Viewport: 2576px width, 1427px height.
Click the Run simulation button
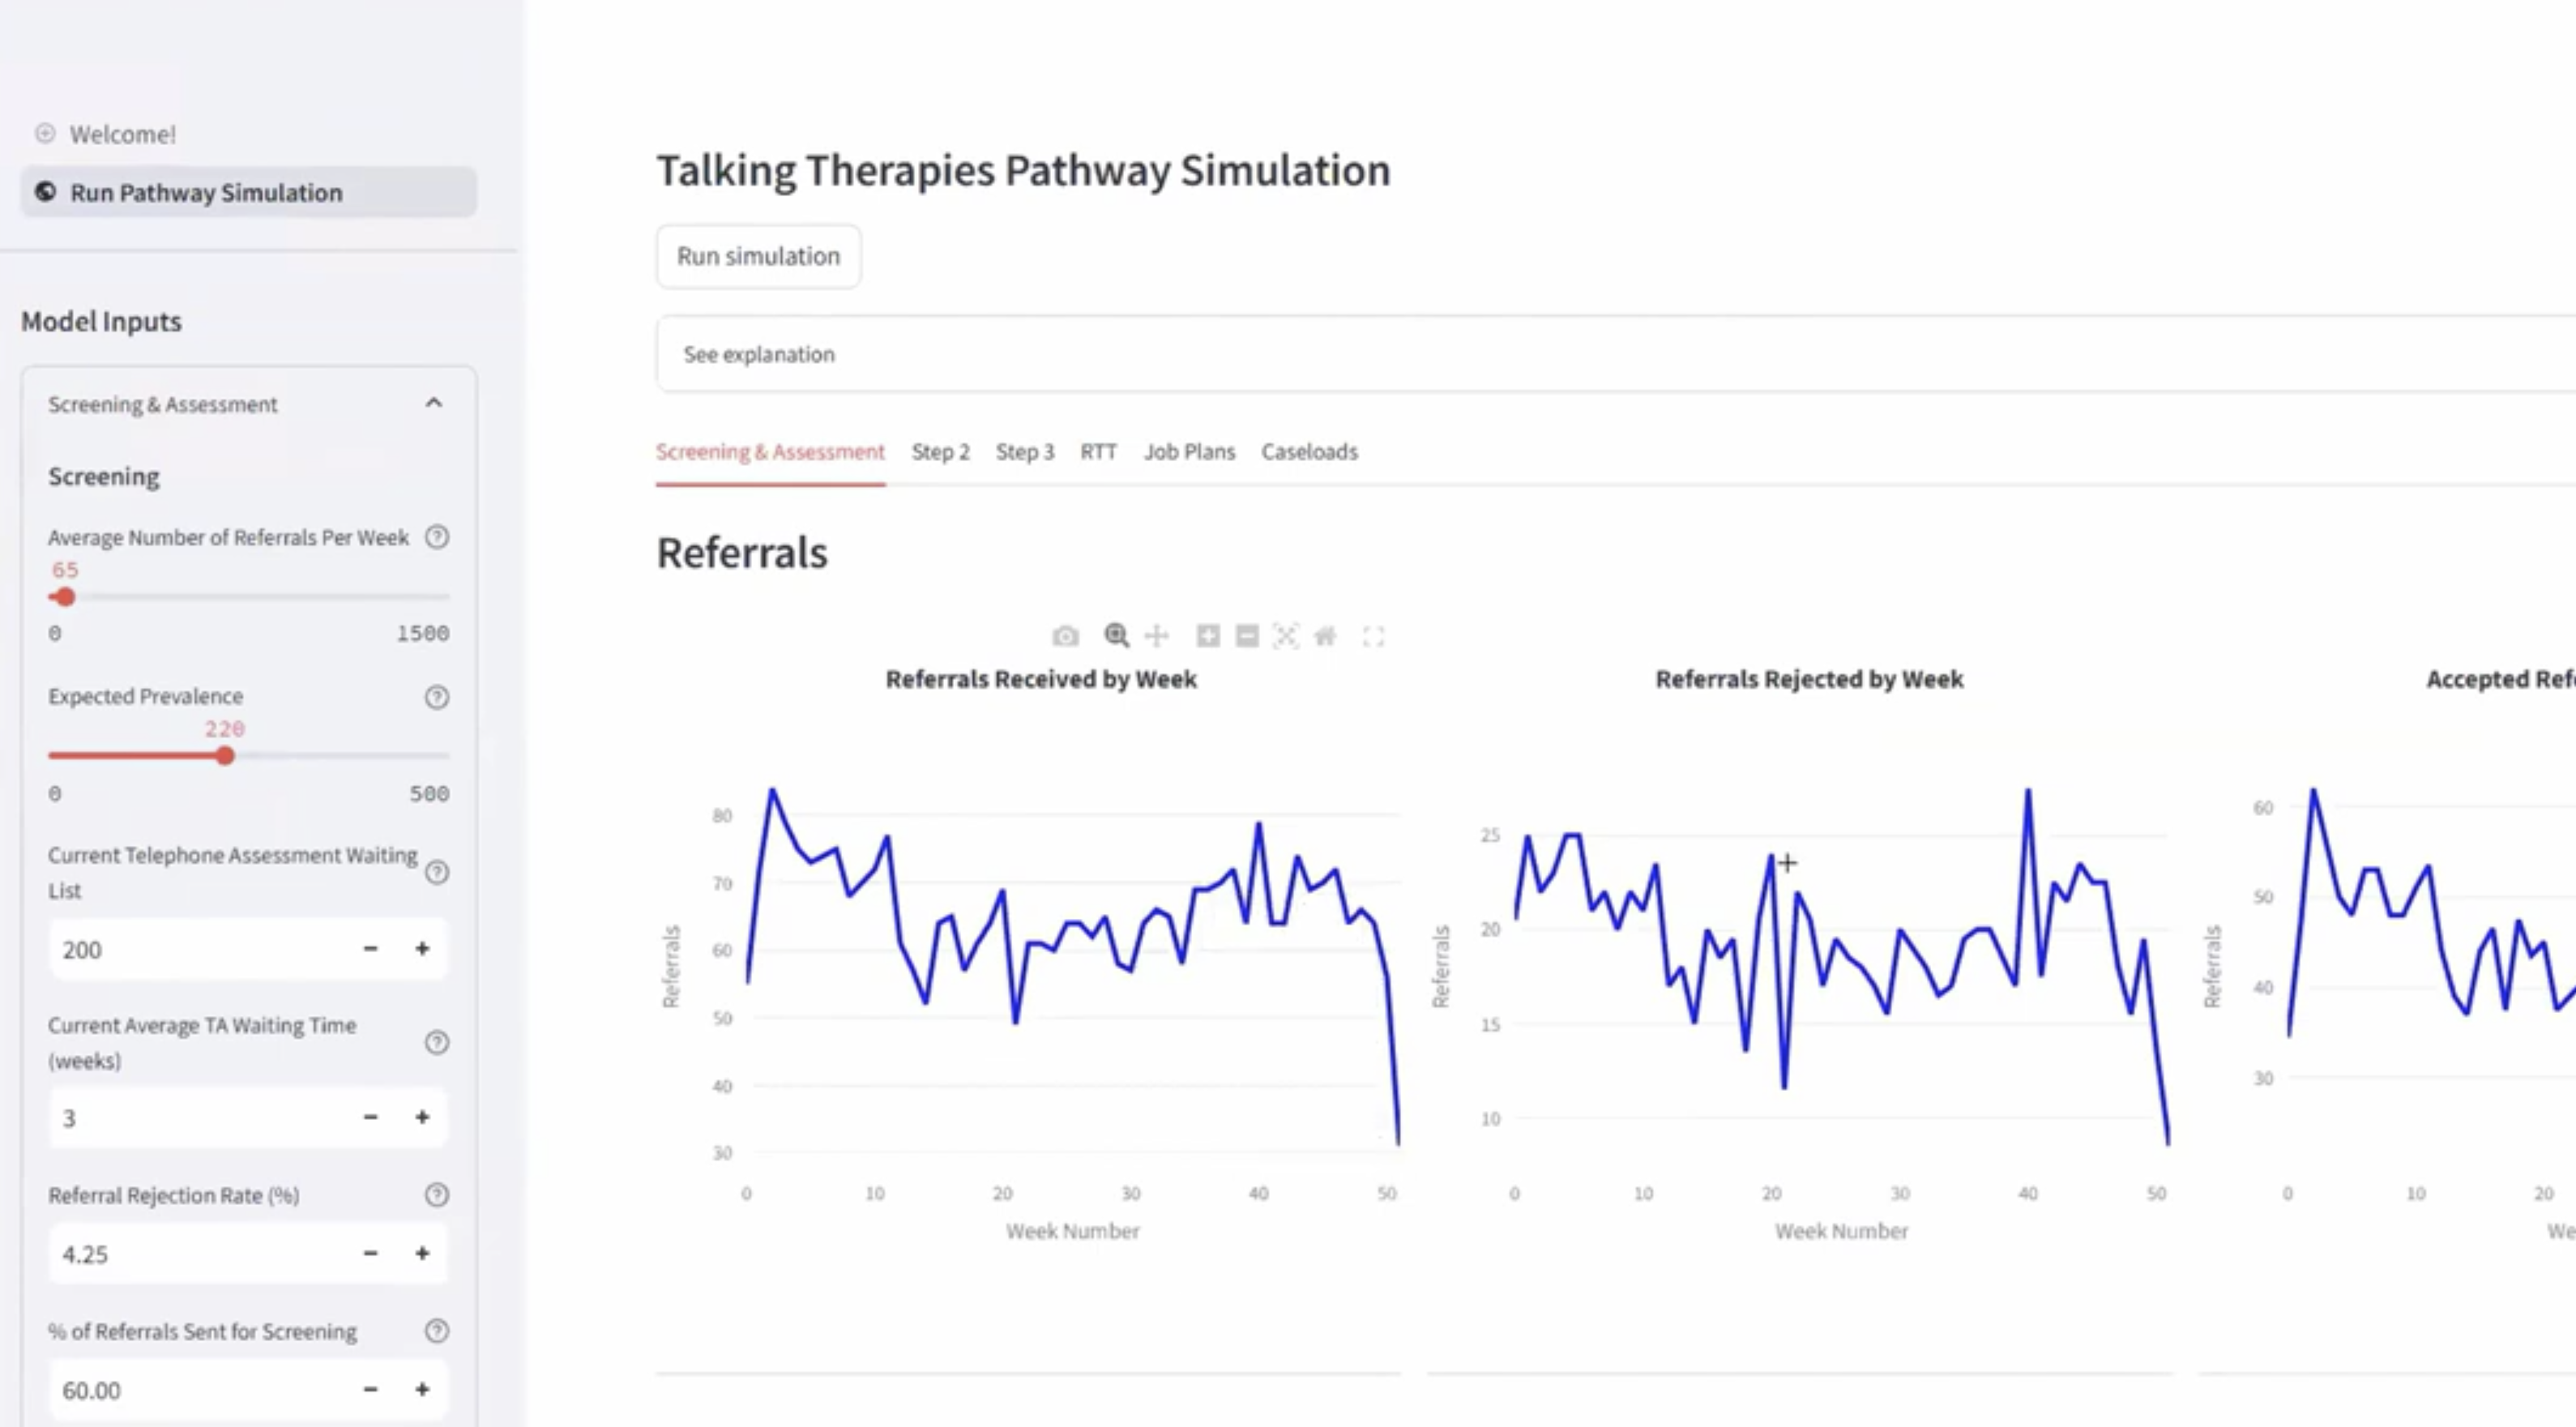[758, 257]
